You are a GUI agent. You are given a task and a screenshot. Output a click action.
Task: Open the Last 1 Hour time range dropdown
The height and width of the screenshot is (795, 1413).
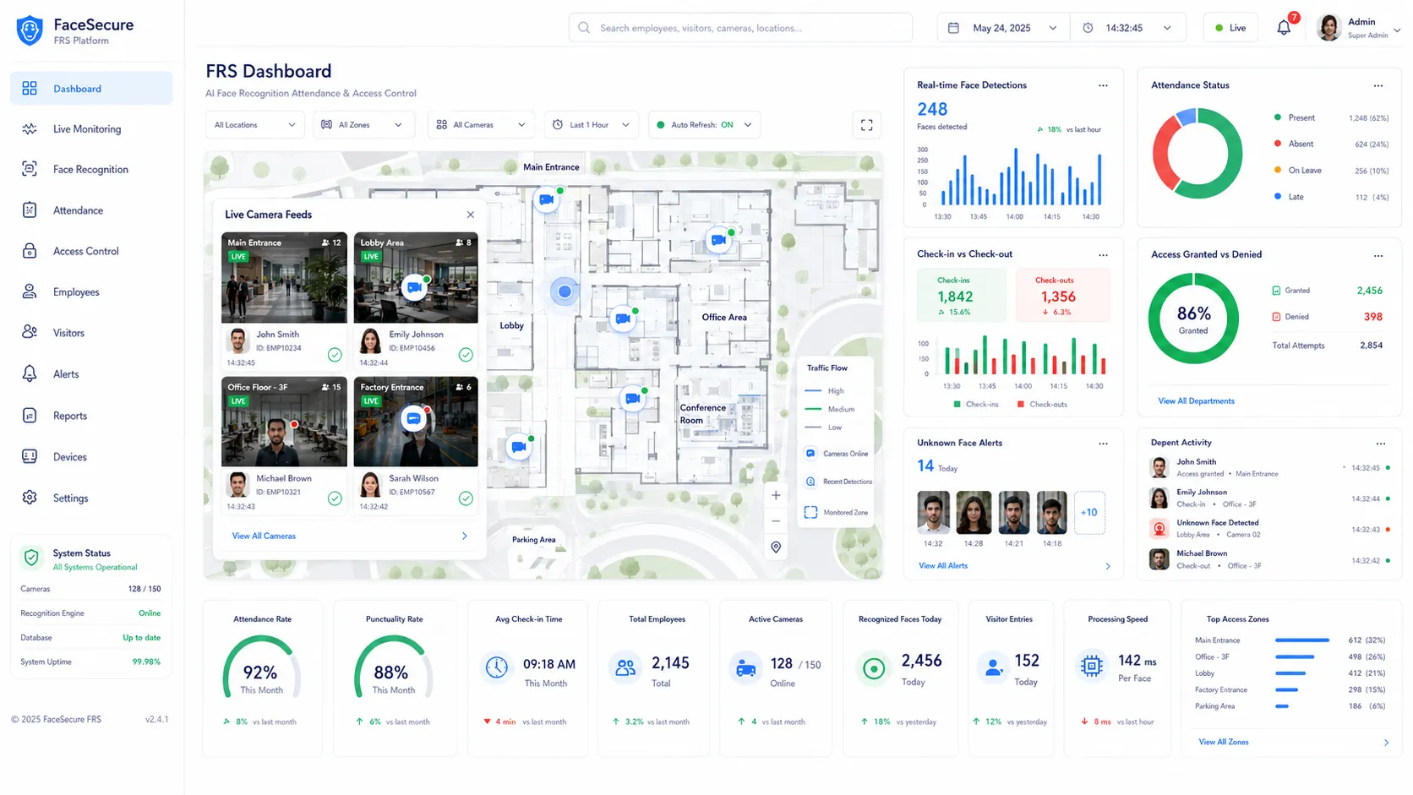(x=592, y=125)
